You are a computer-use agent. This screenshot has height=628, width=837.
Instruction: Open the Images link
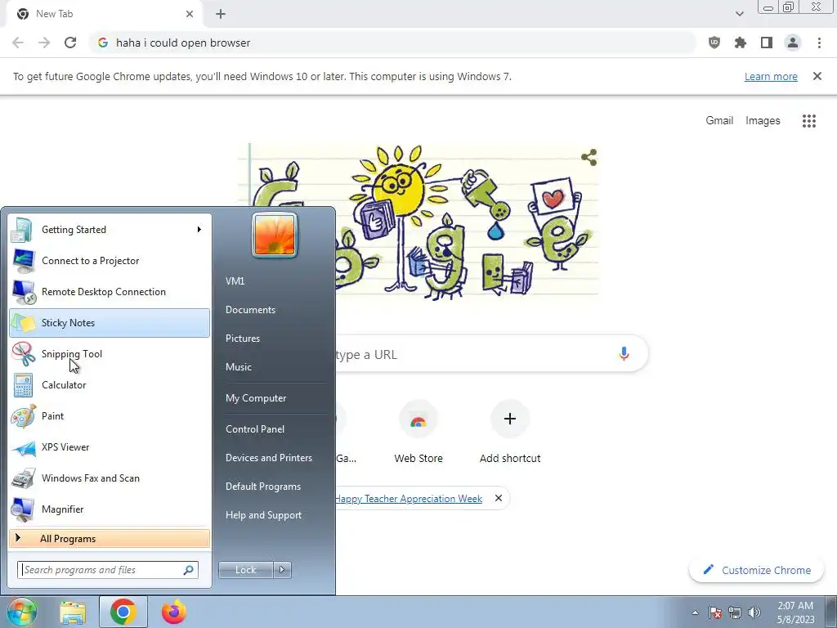tap(763, 121)
